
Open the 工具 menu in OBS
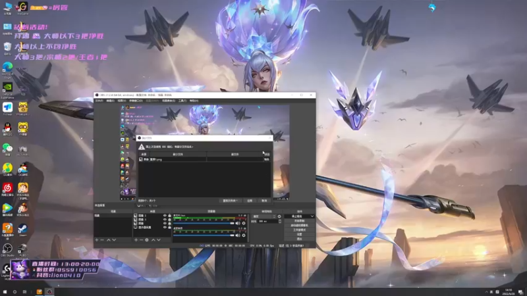click(x=182, y=101)
